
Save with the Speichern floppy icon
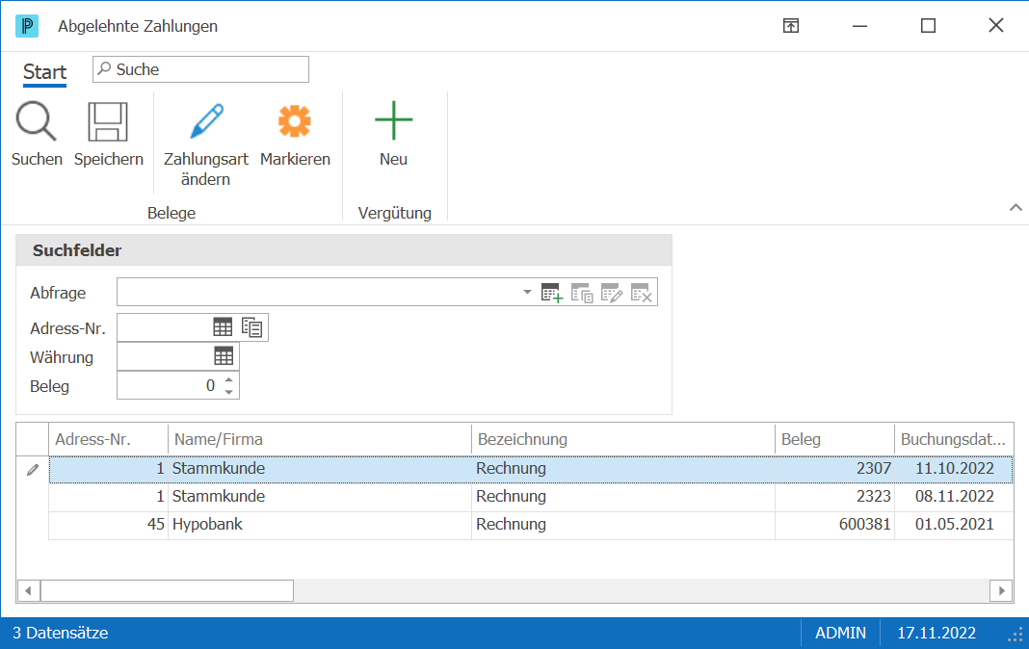[108, 121]
